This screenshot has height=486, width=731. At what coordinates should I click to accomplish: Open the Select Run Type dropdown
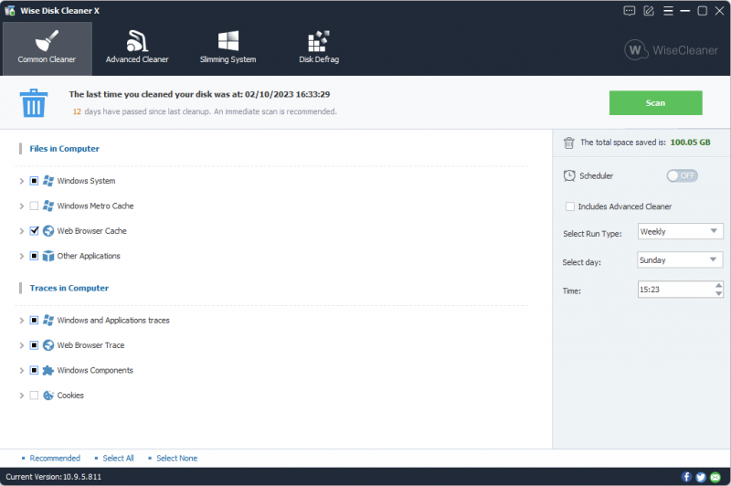pos(680,232)
